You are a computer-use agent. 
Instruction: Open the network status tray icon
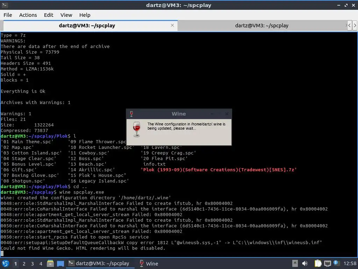pyautogui.click(x=327, y=263)
